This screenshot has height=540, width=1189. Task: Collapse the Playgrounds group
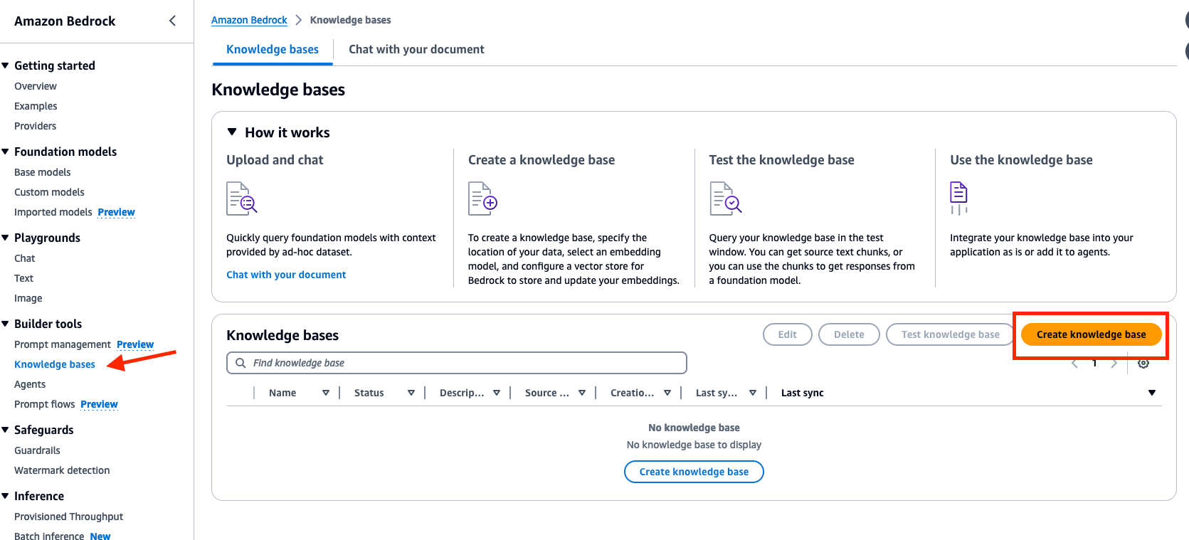point(6,238)
